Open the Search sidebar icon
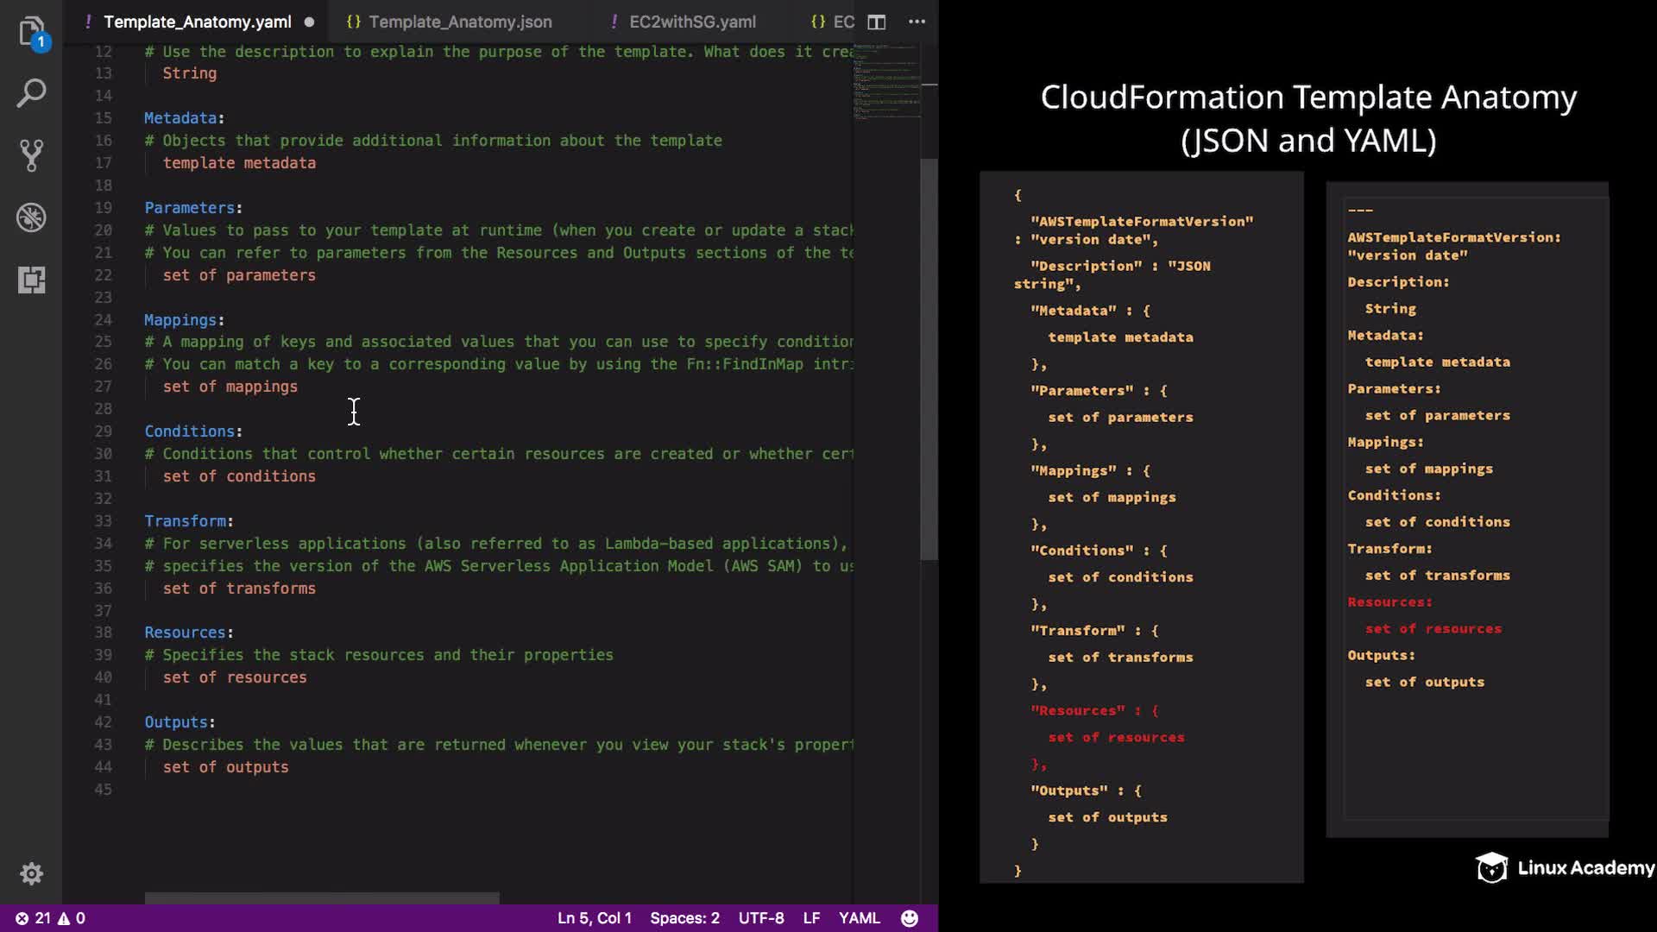 point(31,93)
